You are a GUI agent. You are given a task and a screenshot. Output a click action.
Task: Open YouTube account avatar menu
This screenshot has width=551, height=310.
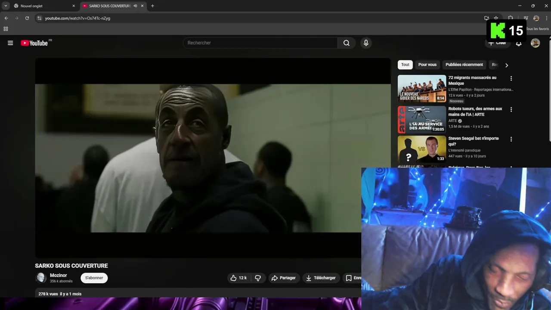(x=536, y=43)
